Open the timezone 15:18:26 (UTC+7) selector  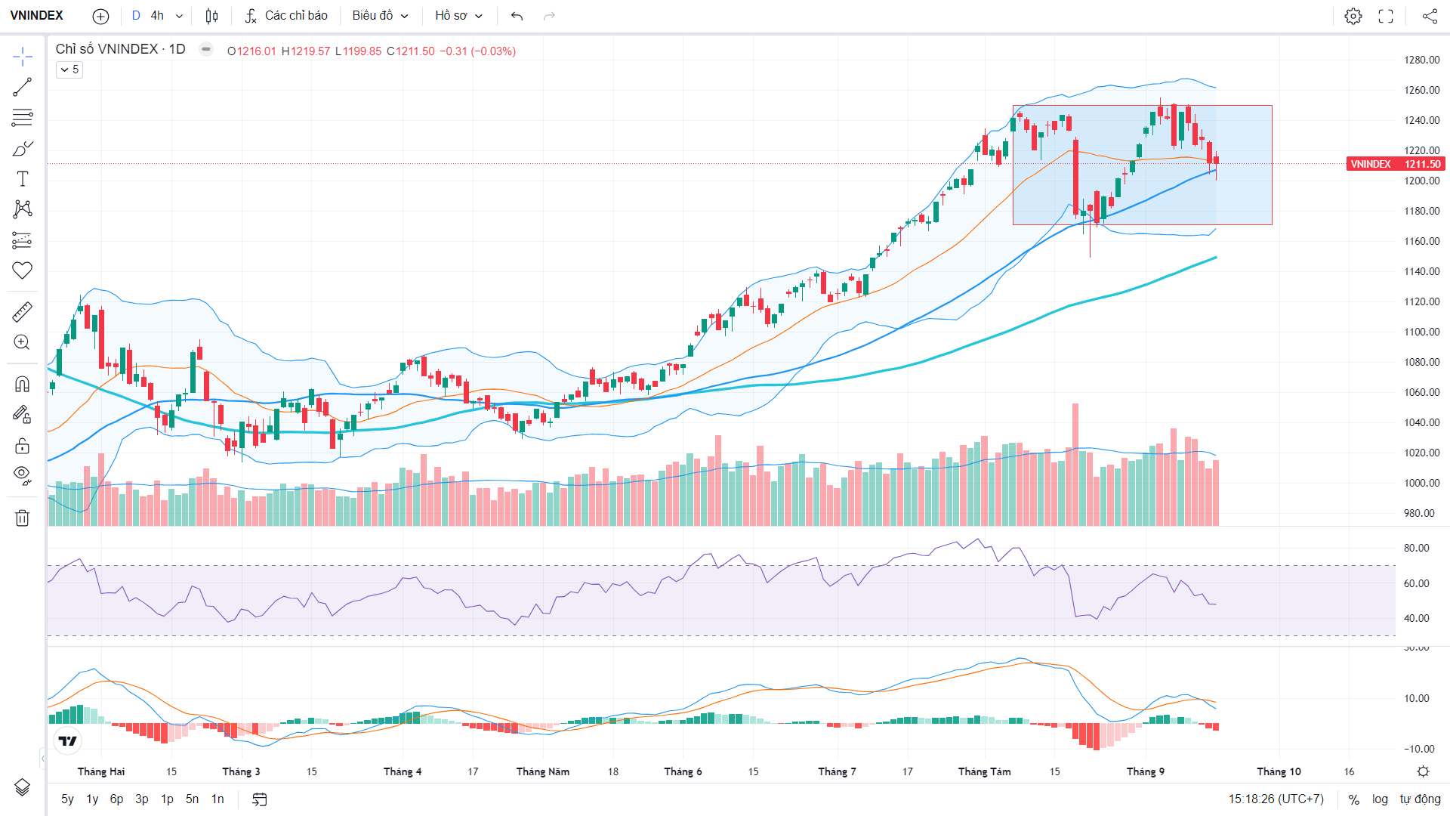click(x=1276, y=799)
